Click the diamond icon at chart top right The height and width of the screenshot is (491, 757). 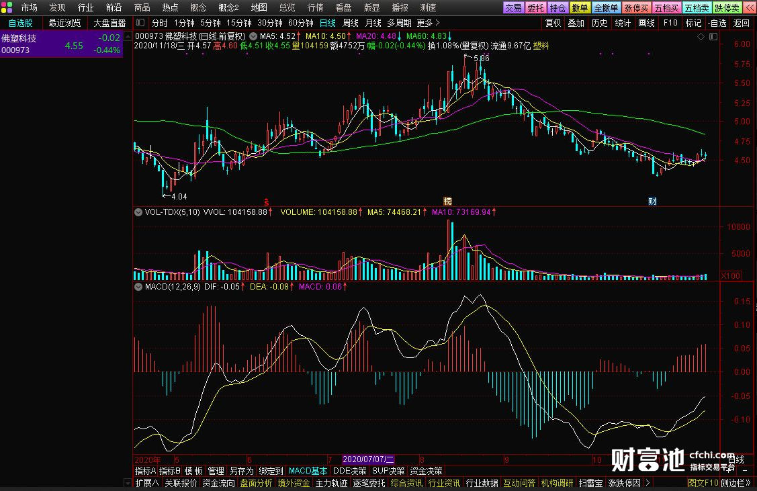click(701, 37)
